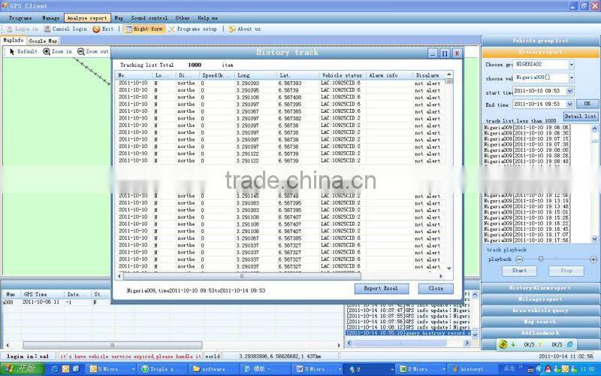Image resolution: width=601 pixels, height=376 pixels.
Task: Stop the track playback
Action: 566,271
